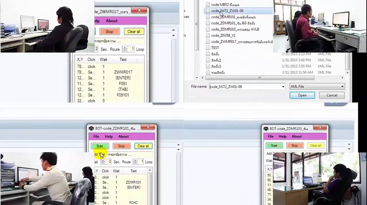Screen dimensions: 367x205
Task: Open File menu in BOT-code_ZDMR103 window
Action: 271,136
